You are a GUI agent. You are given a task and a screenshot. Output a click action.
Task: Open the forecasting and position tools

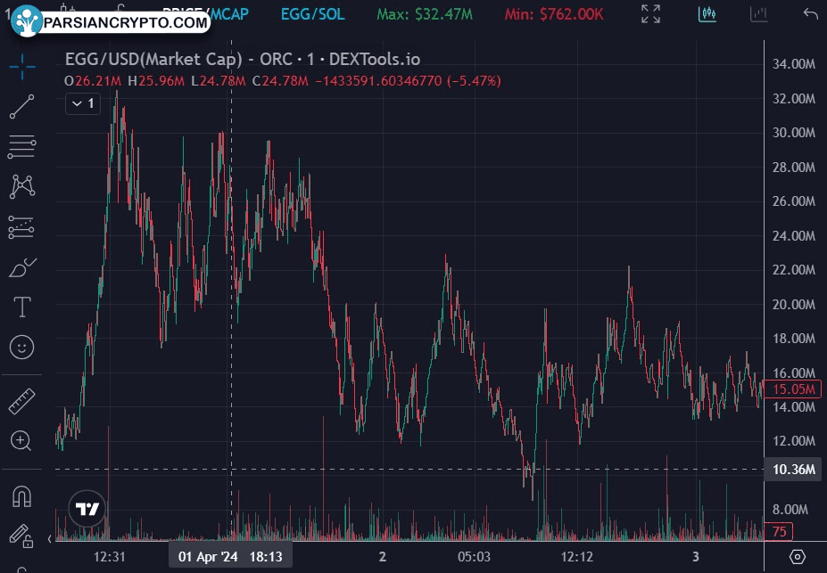pos(22,227)
